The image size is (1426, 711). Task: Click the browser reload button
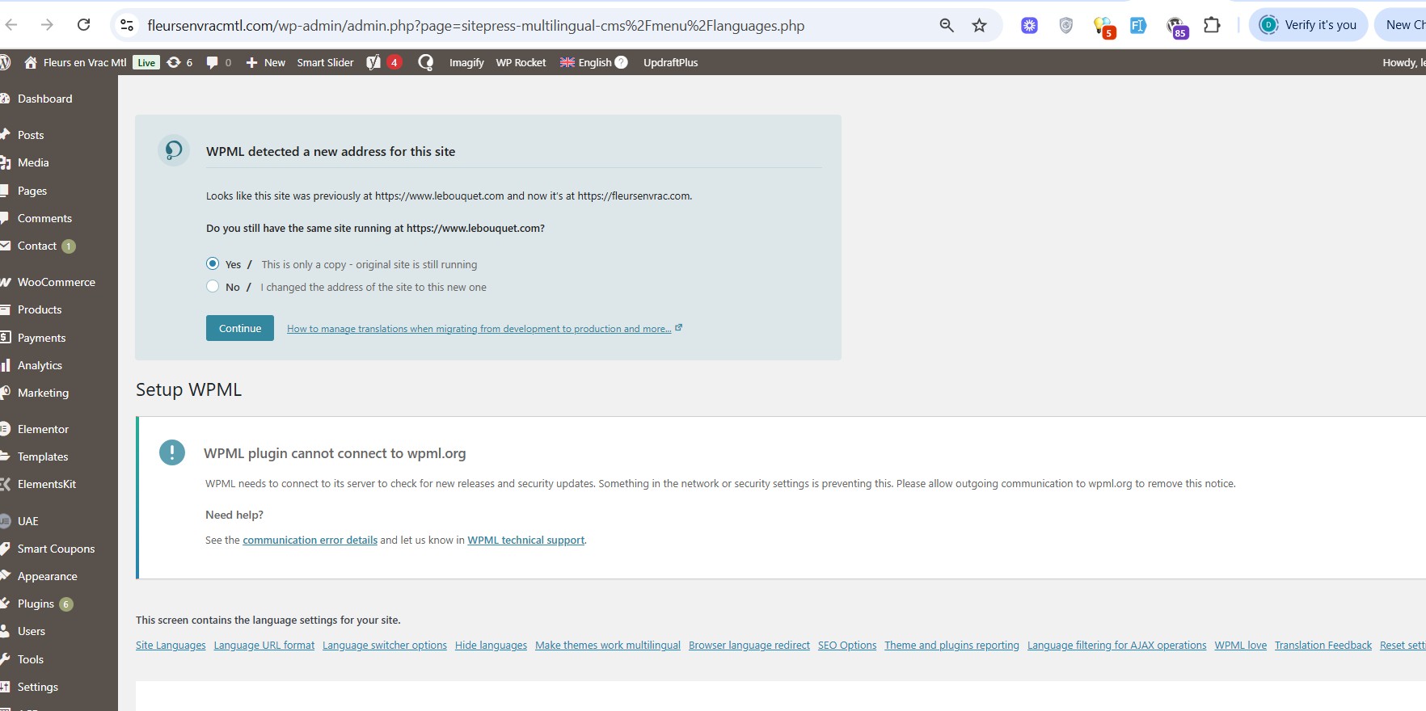pyautogui.click(x=83, y=25)
